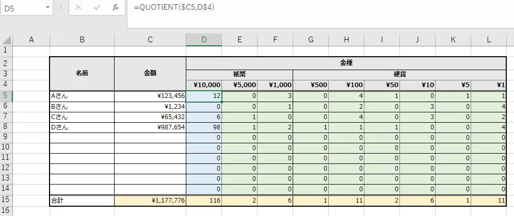
Task: Select row 2 header
Action: point(6,63)
